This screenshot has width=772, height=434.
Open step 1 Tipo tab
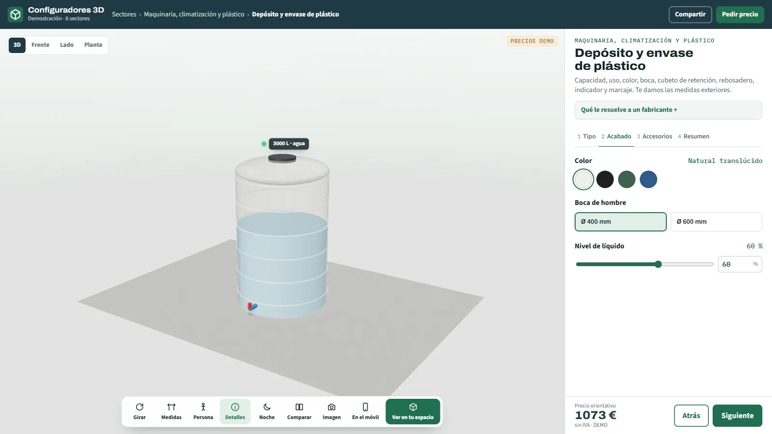tap(586, 136)
